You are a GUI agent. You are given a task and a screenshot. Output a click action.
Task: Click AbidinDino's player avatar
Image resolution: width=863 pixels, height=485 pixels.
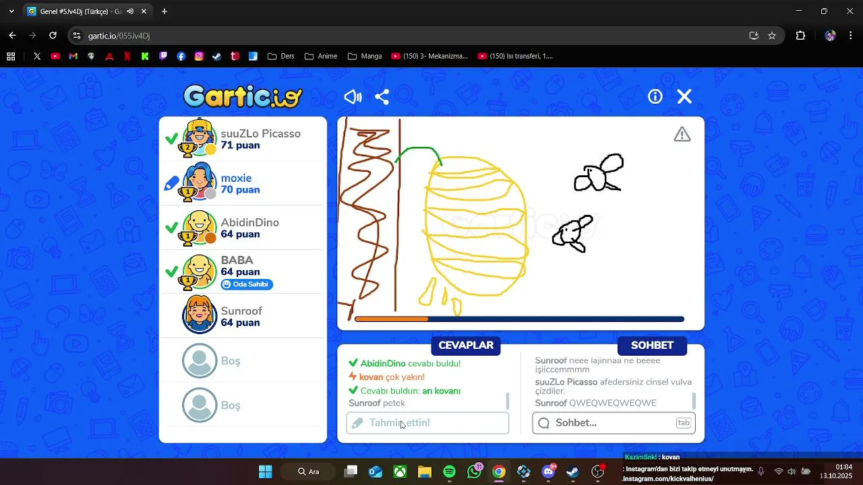click(200, 227)
